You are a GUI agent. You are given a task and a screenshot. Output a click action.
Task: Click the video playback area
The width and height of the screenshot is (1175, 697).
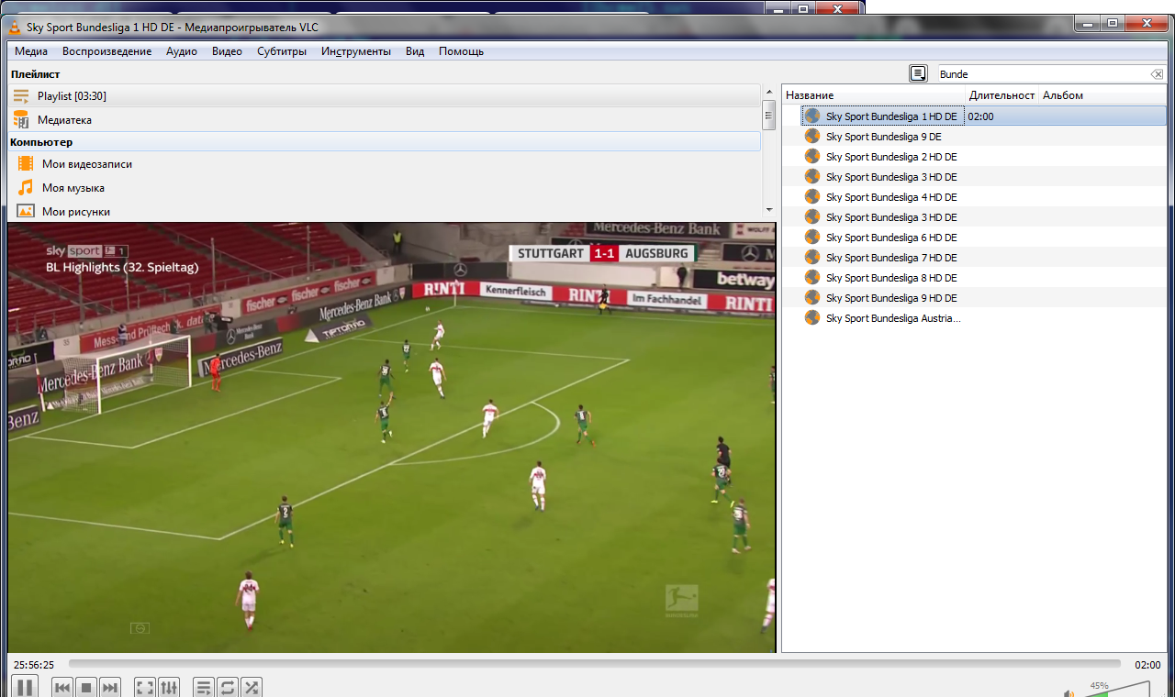[x=392, y=437]
